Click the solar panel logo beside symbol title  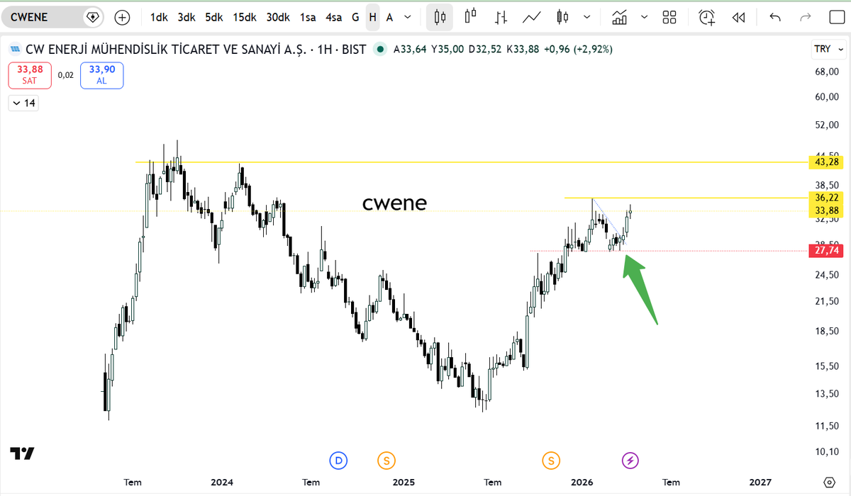pyautogui.click(x=14, y=50)
